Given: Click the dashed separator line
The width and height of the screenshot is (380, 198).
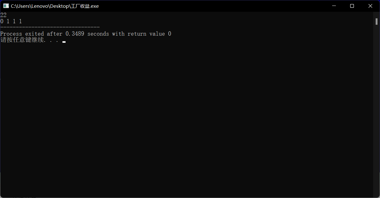Looking at the screenshot, I should pyautogui.click(x=50, y=28).
